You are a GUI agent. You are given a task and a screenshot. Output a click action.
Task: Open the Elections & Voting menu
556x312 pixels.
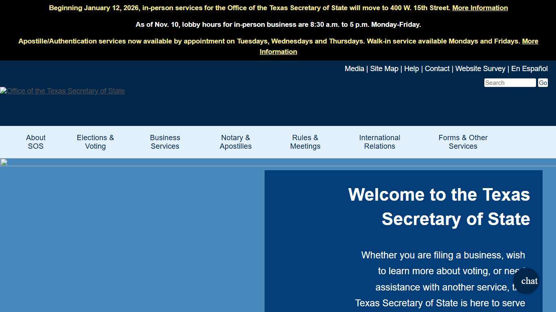coord(95,142)
